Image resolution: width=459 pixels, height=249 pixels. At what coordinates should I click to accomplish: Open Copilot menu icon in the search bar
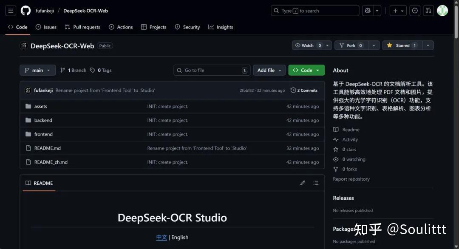coord(368,10)
